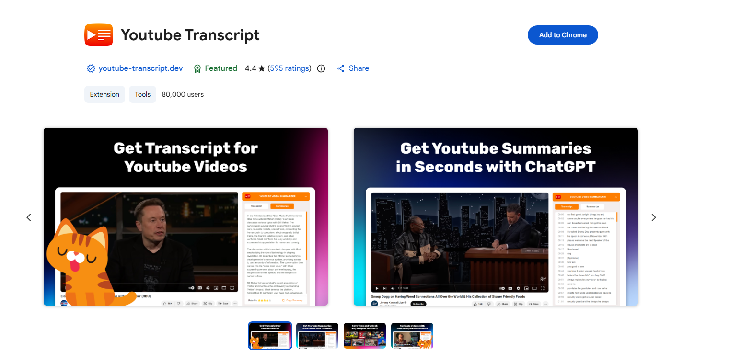Screen dimensions: 730x363
Task: Click the settings gear in the Elon Musk player
Action: (x=208, y=288)
